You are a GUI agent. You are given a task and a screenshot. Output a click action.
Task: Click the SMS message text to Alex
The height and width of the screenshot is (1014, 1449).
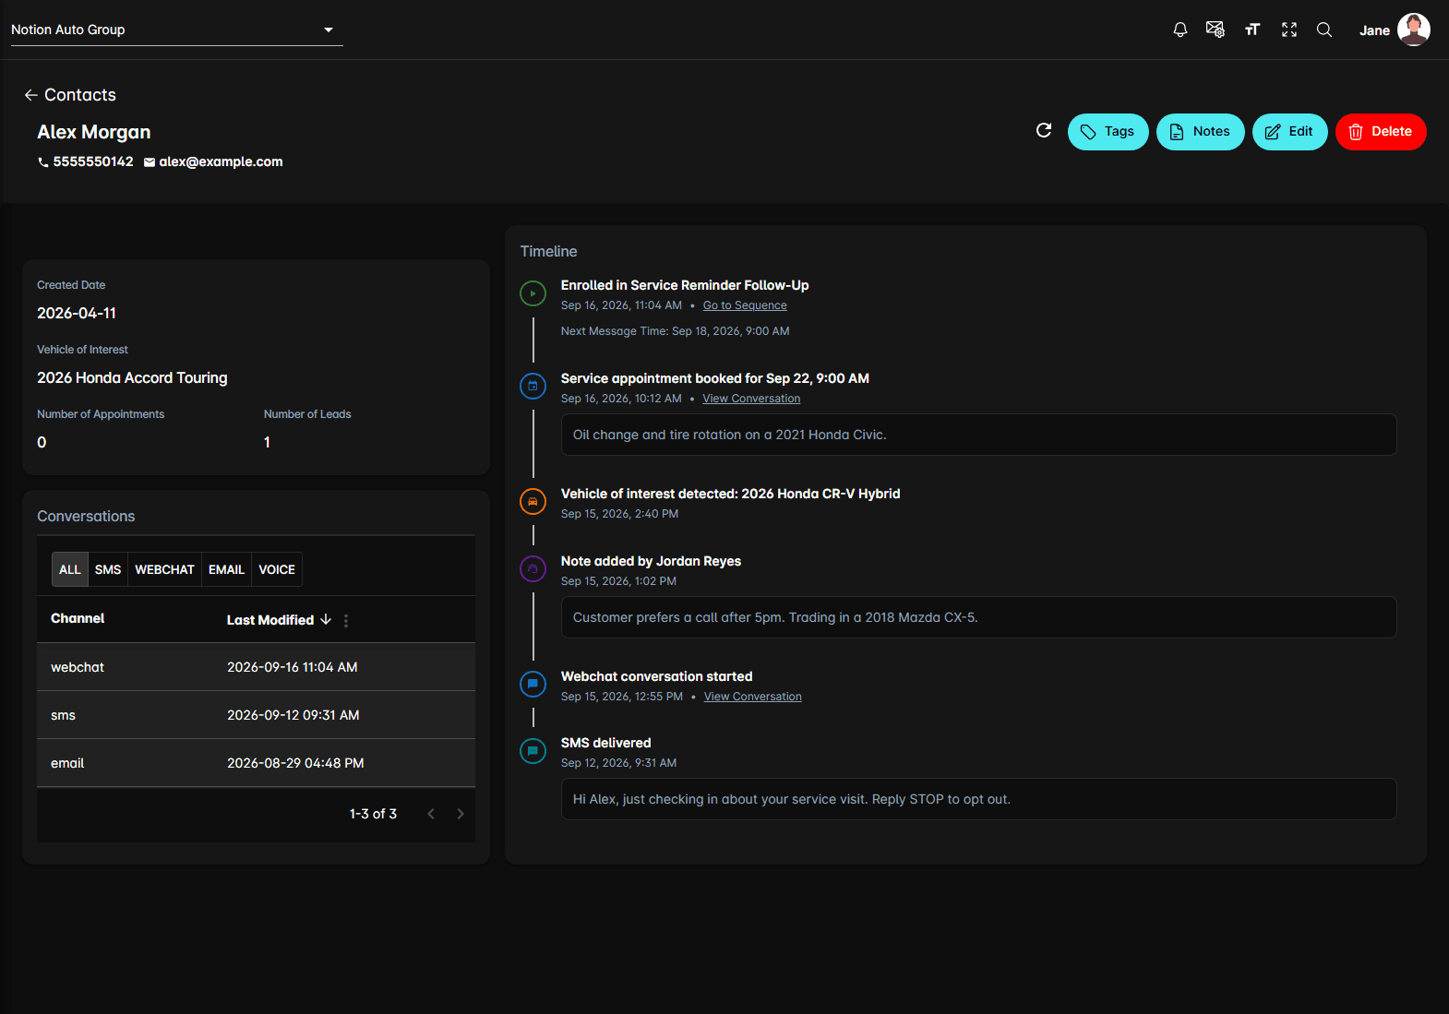(x=978, y=799)
